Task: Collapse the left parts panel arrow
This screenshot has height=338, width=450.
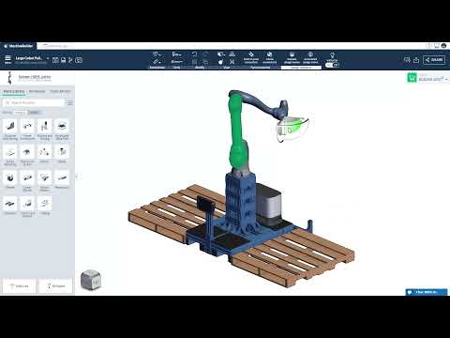Action: [77, 177]
